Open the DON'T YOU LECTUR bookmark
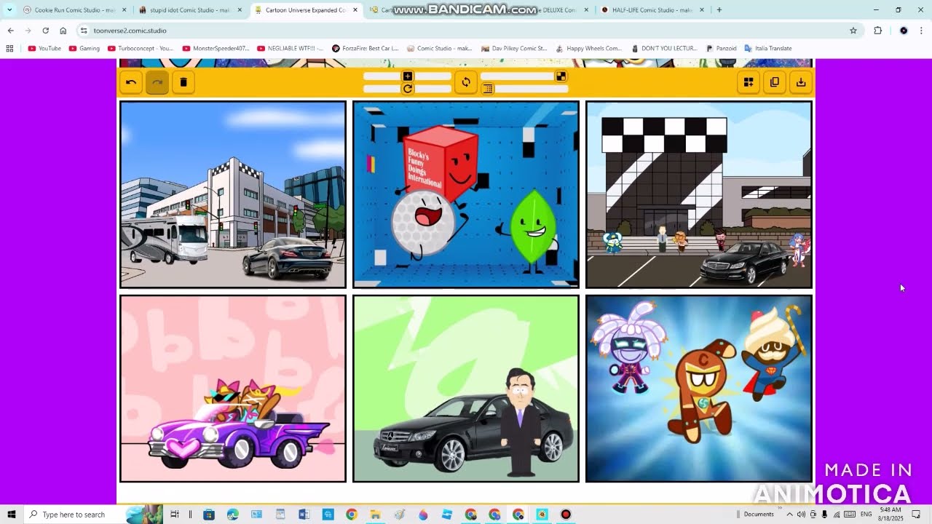Screen dimensions: 932x524 point(664,49)
